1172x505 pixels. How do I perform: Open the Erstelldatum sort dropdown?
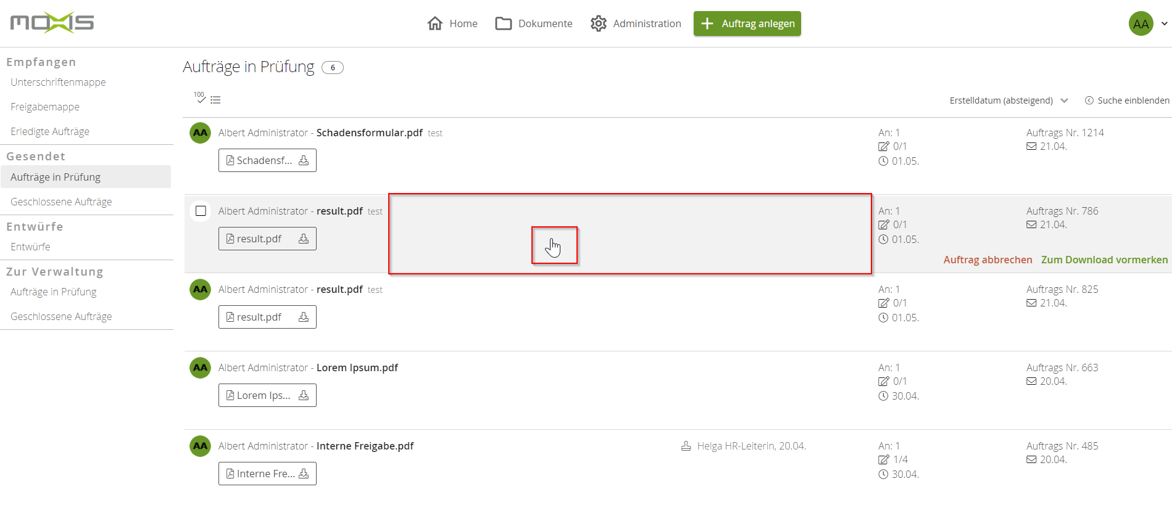coord(1008,101)
